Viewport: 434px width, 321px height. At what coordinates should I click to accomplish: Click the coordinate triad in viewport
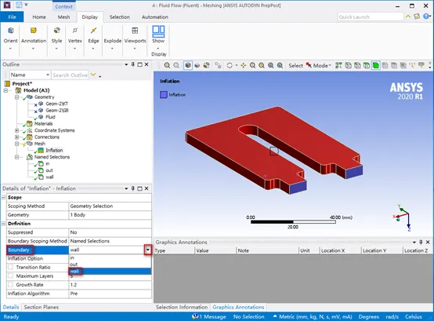403,218
